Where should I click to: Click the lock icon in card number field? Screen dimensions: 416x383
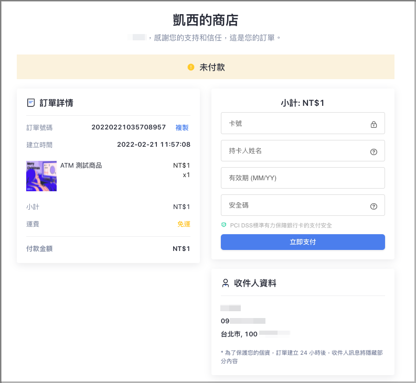(x=374, y=124)
